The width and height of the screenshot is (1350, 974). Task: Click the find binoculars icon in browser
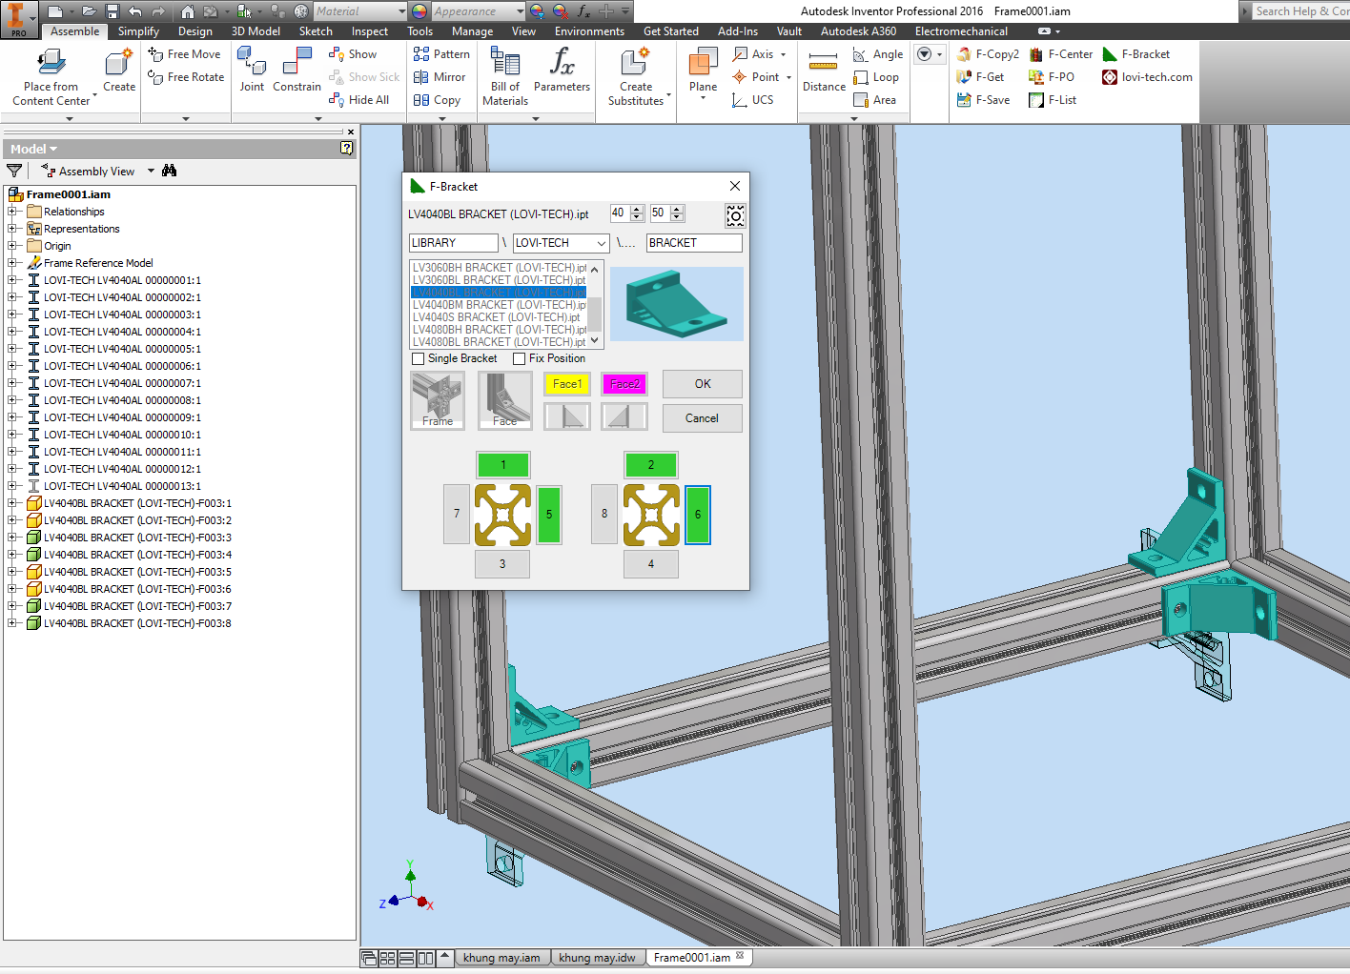coord(170,171)
